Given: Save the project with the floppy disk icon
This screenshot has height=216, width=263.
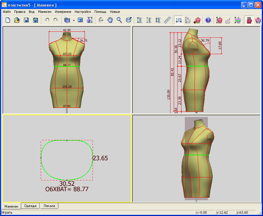Looking at the screenshot, I should tap(26, 20).
